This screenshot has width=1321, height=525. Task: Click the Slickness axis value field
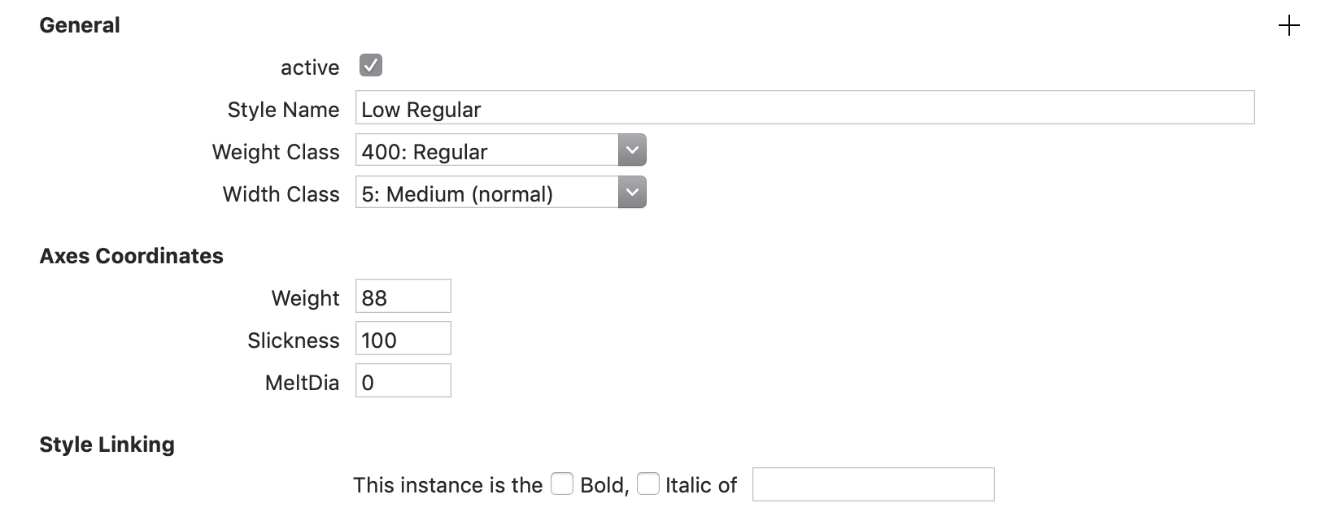pos(403,339)
